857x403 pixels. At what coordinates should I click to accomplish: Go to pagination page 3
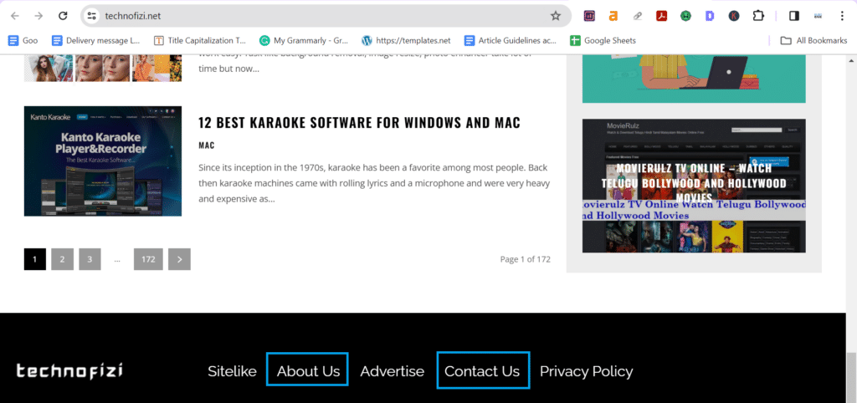[90, 259]
